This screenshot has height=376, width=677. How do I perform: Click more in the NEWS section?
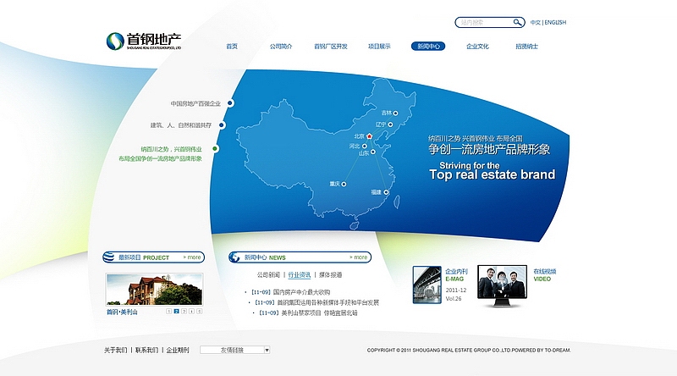point(358,257)
